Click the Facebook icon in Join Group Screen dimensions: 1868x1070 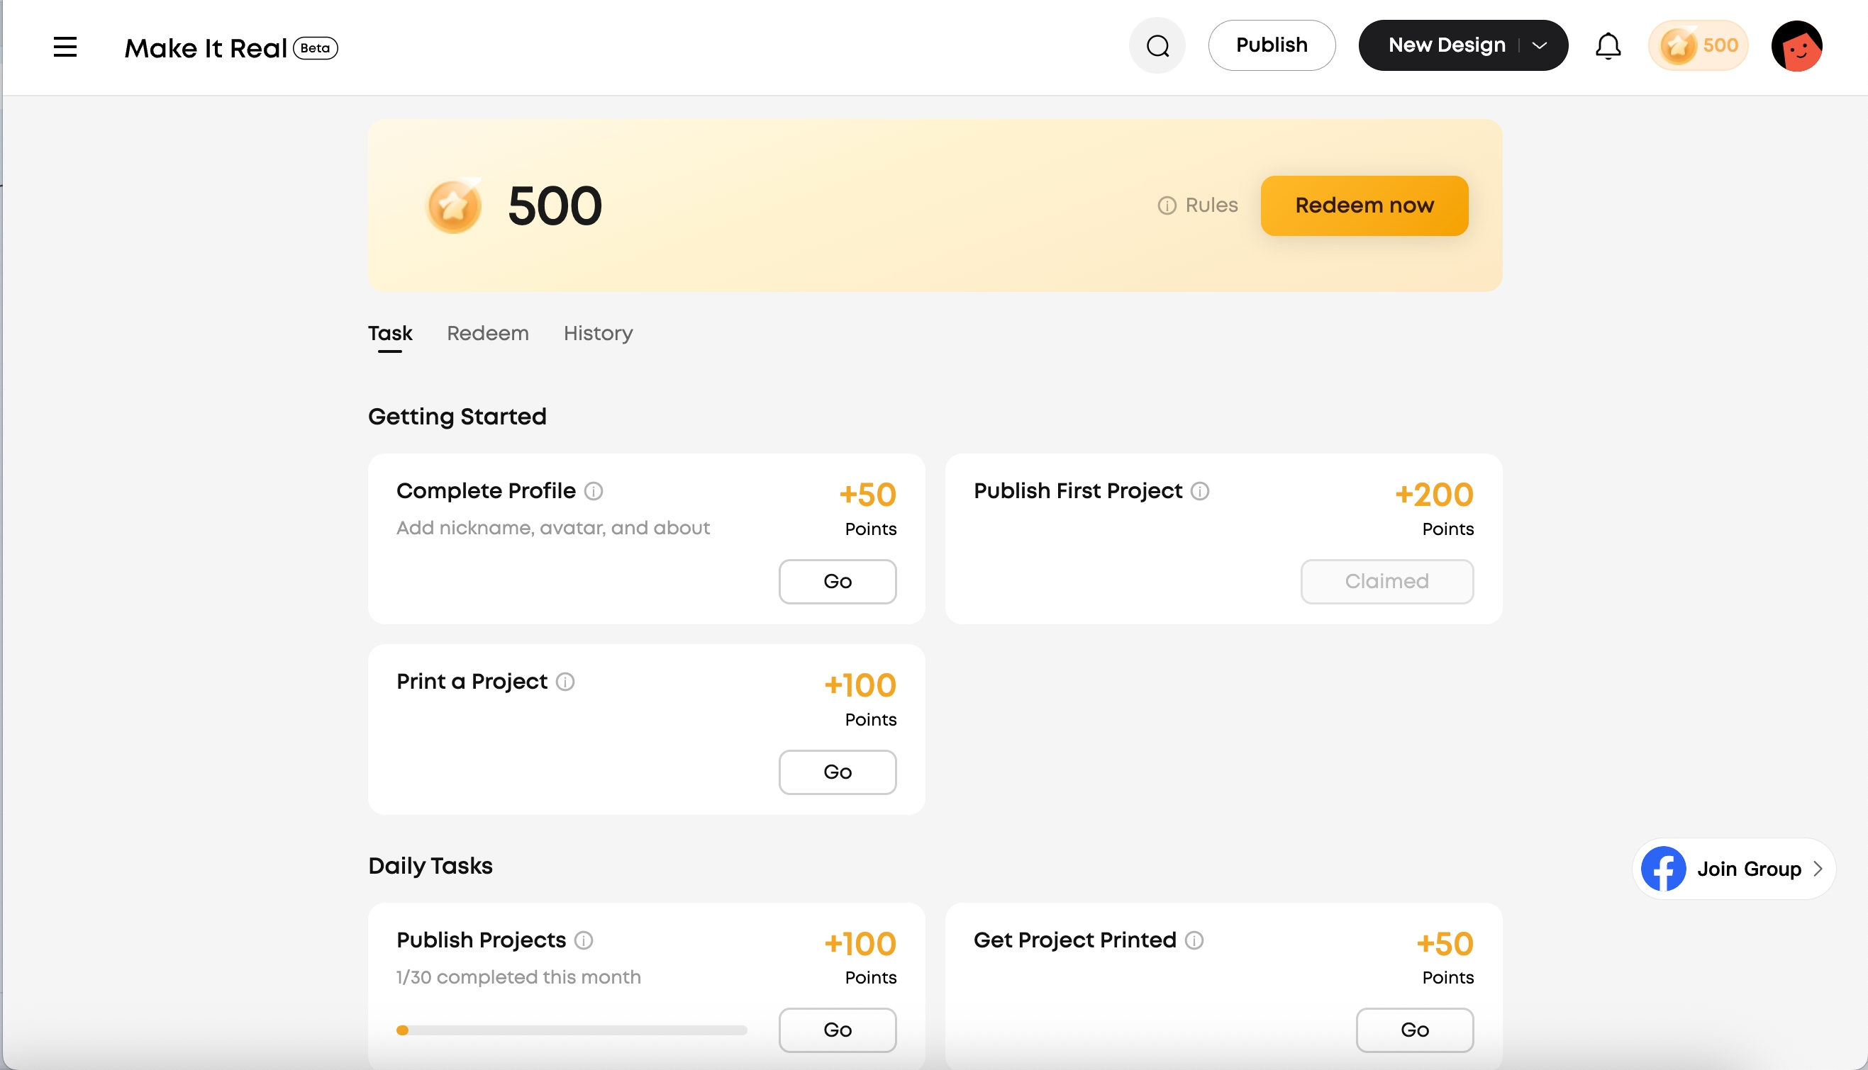[x=1664, y=869]
